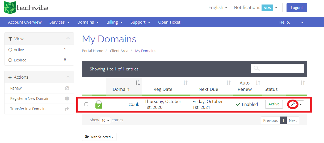Click the filter funnel icon in the View panel
This screenshot has width=324, height=143.
pyautogui.click(x=10, y=39)
